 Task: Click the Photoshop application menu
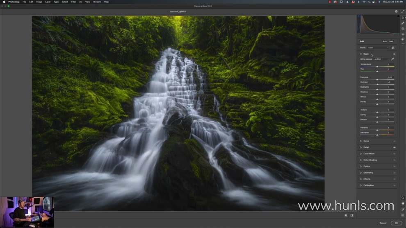pos(14,2)
